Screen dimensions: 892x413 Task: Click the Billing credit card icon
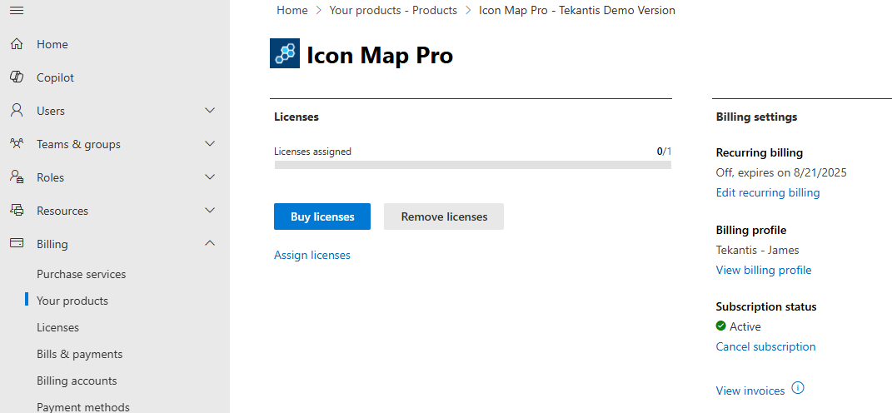(x=17, y=244)
